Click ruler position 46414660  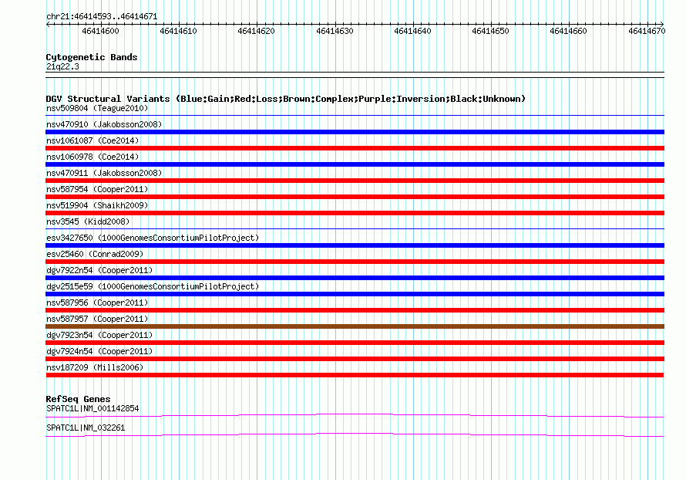tap(568, 31)
